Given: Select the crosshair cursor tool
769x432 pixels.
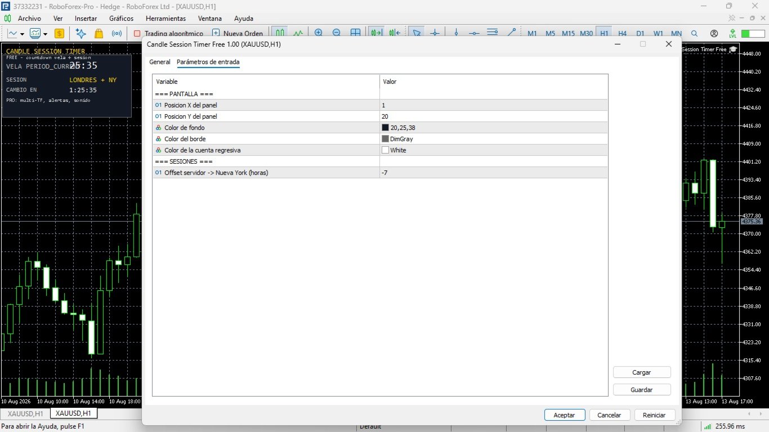Looking at the screenshot, I should [435, 33].
